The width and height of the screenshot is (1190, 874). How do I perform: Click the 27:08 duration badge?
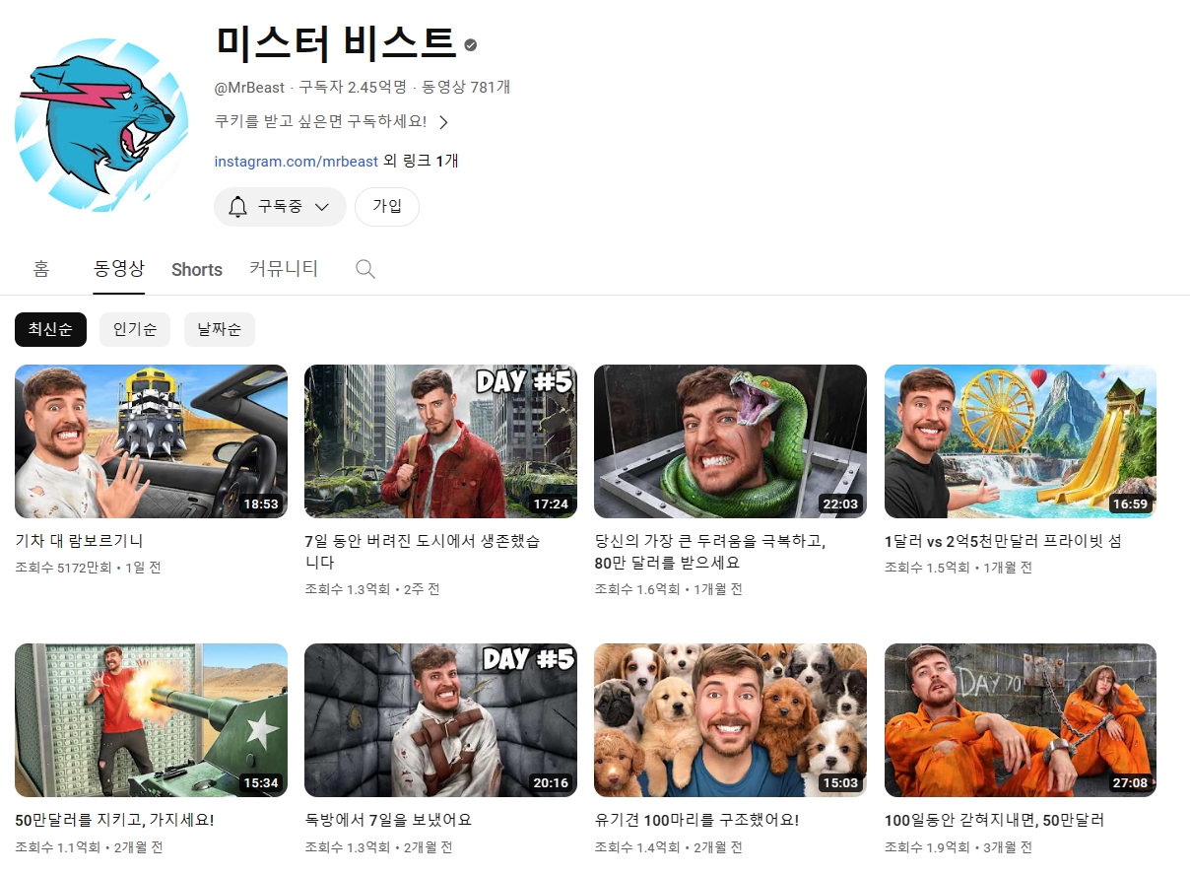(x=1130, y=782)
